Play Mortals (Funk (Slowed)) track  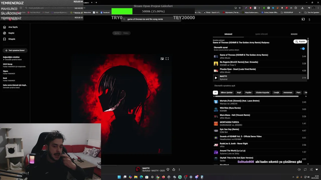tap(260, 102)
